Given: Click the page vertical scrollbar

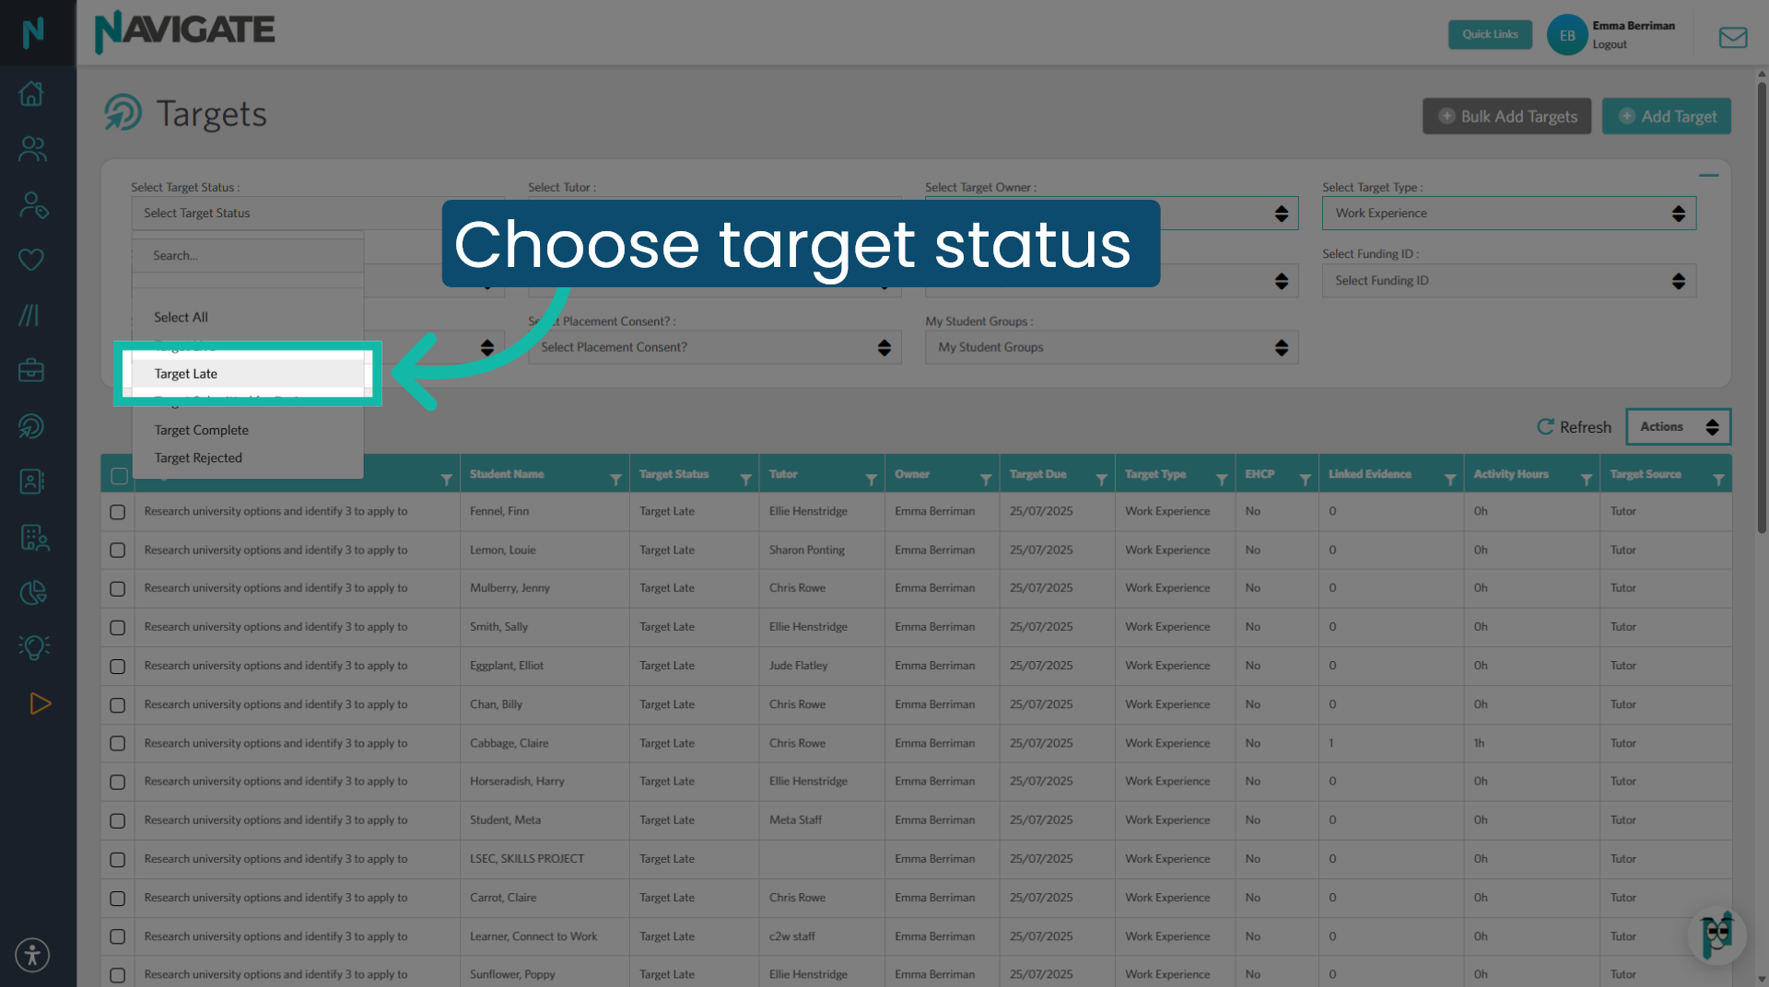Looking at the screenshot, I should pos(1761,308).
